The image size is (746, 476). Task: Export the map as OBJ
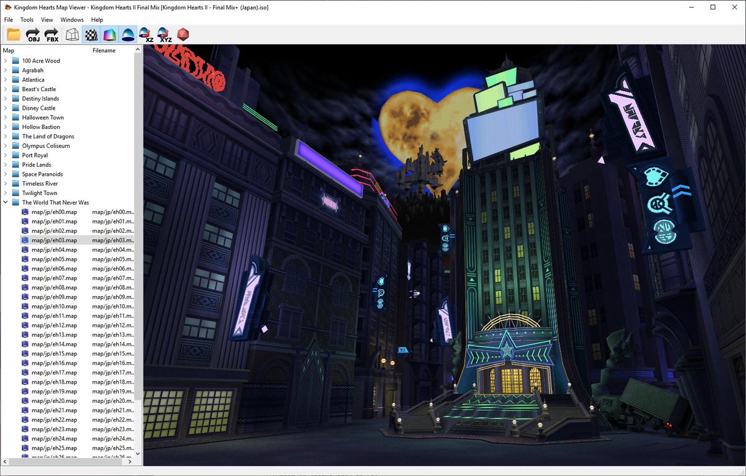(x=33, y=35)
